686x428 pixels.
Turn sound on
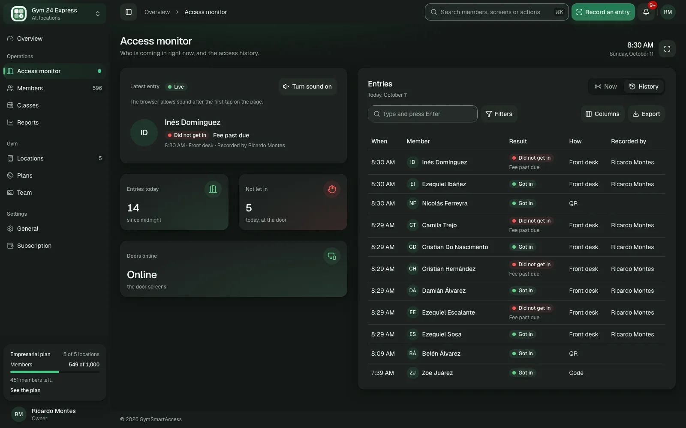pyautogui.click(x=307, y=86)
